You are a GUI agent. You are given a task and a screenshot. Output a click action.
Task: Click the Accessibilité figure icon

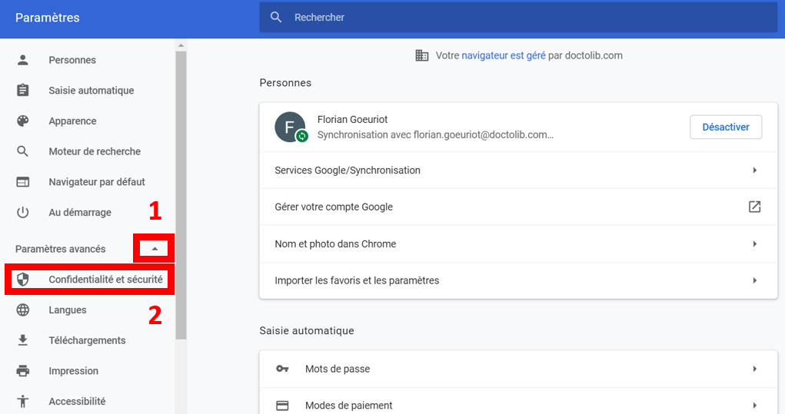(23, 401)
